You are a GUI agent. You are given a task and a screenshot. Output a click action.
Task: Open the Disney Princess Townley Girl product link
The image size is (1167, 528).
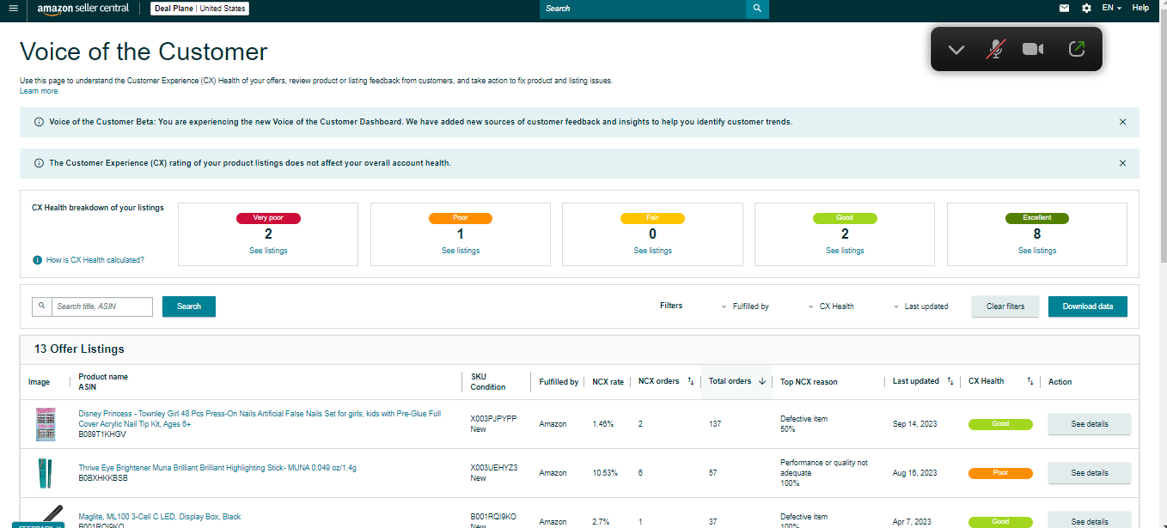260,418
